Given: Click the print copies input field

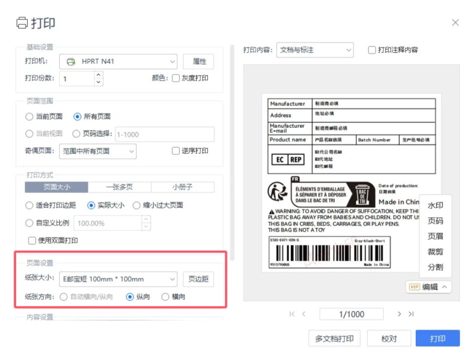Looking at the screenshot, I should coord(77,79).
